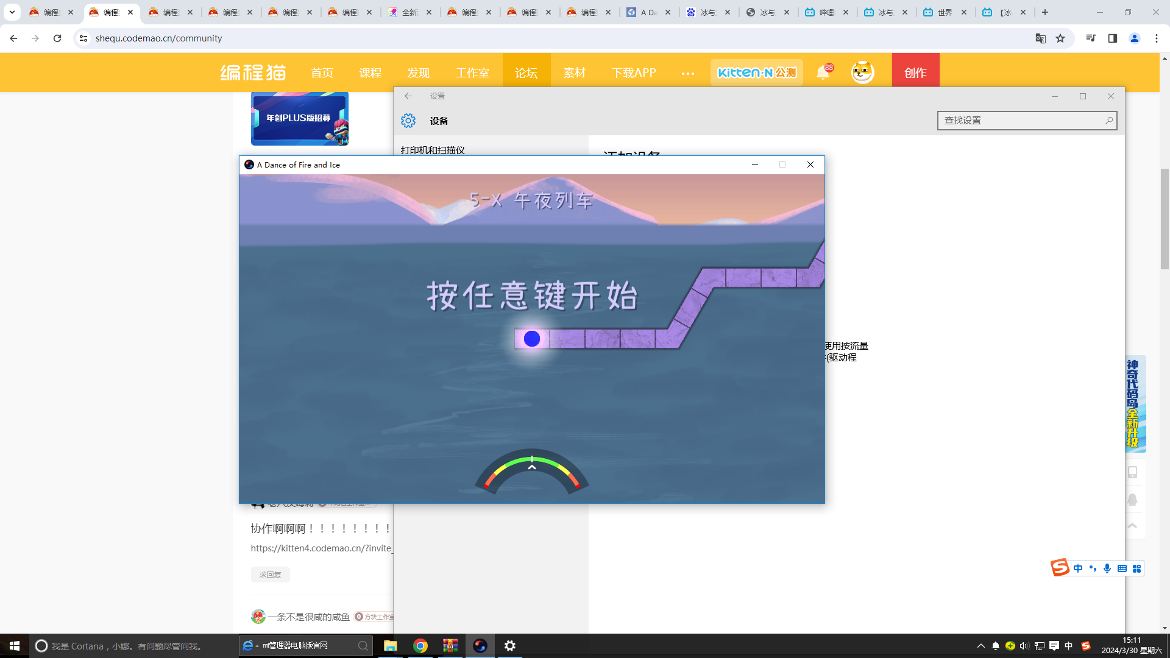This screenshot has width=1170, height=658.
Task: Switch to the 'A Da' browser tab
Action: (648, 12)
